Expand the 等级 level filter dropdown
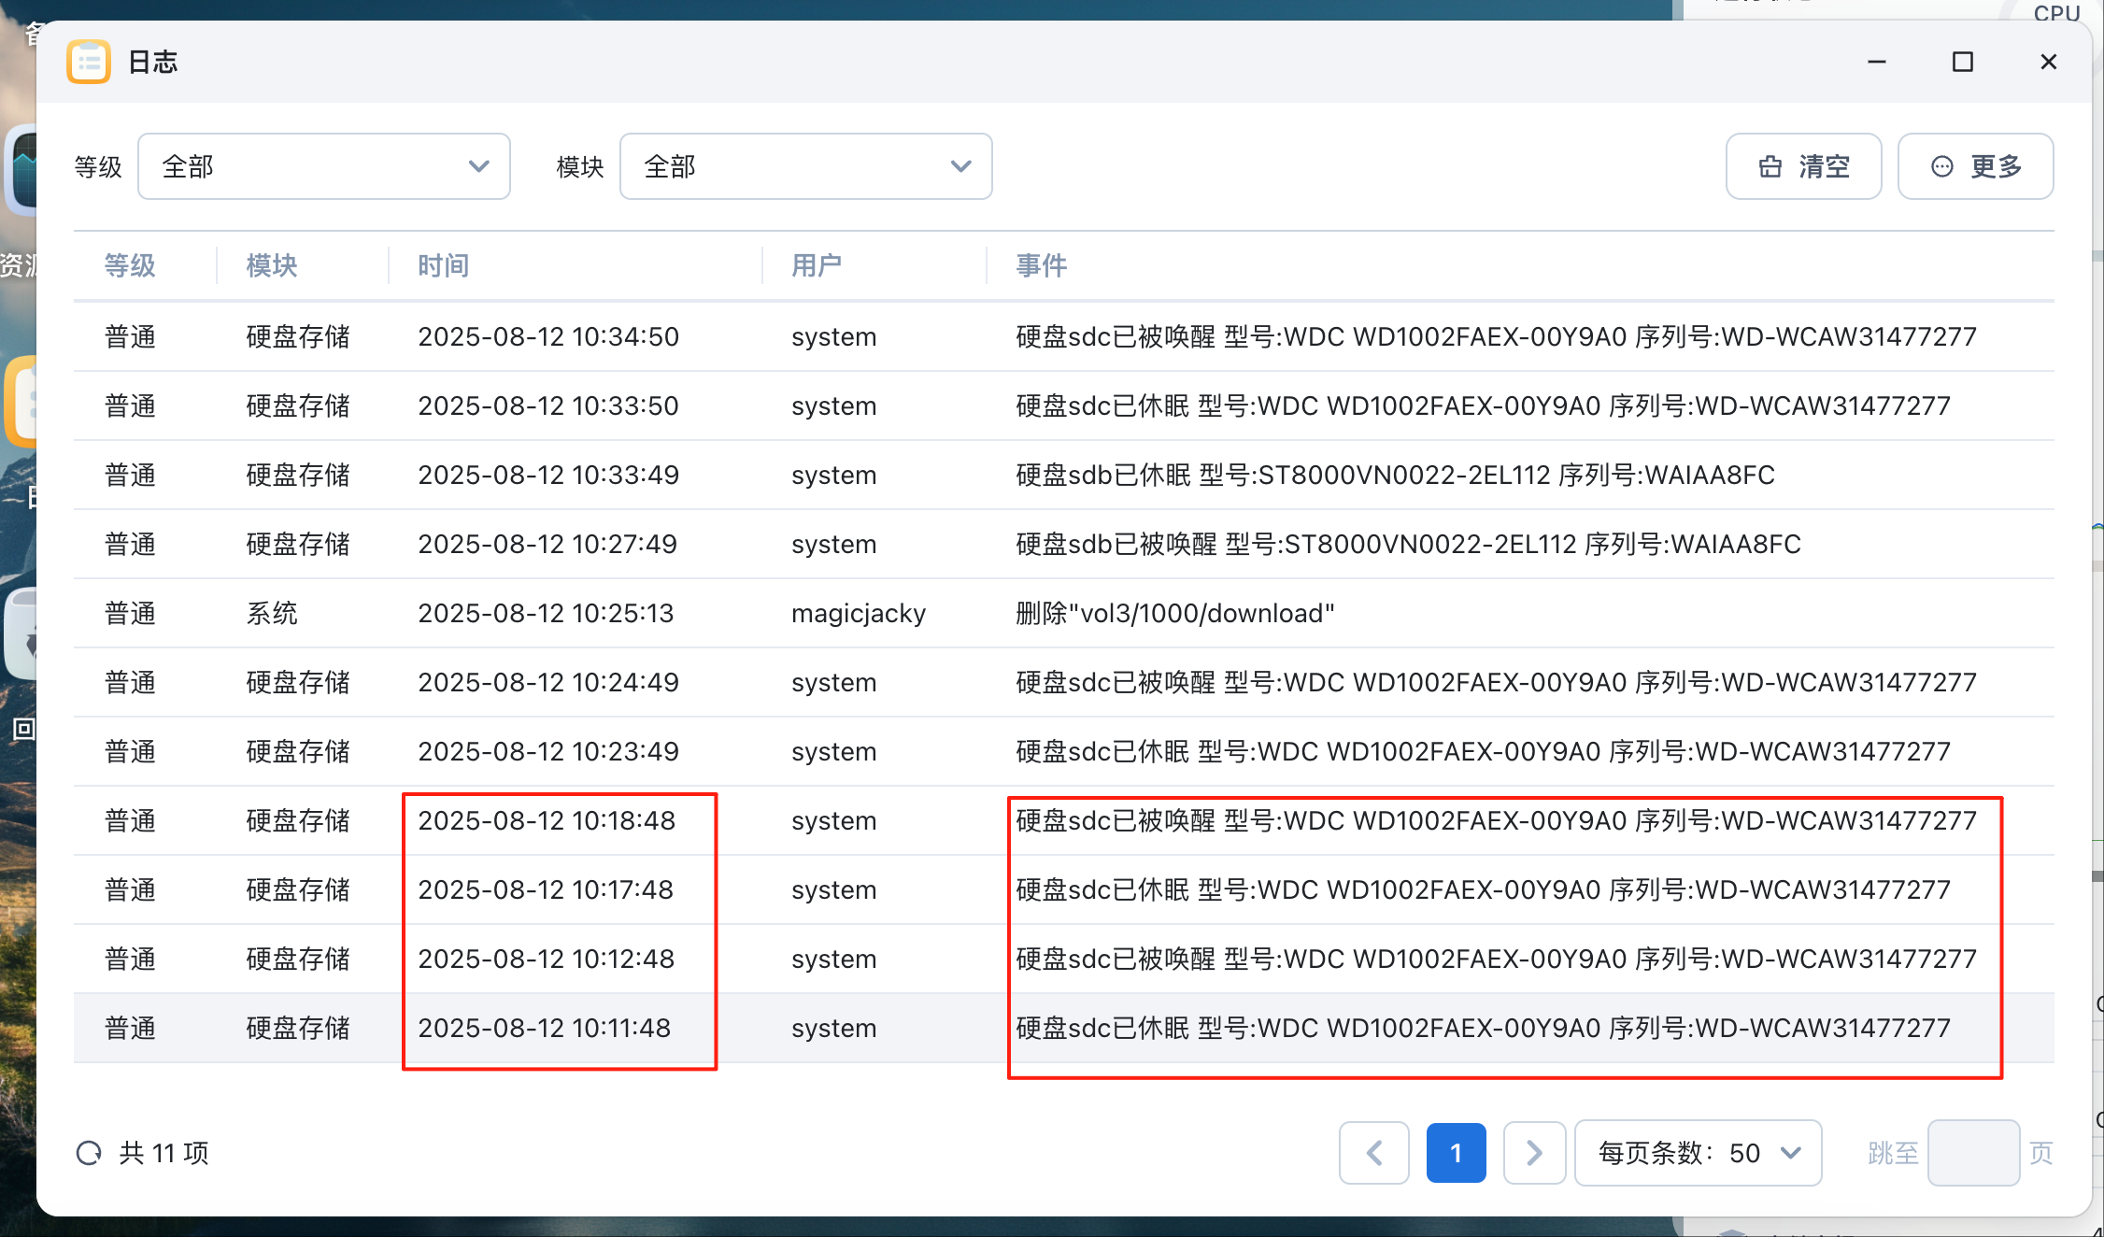2104x1237 pixels. 323,166
